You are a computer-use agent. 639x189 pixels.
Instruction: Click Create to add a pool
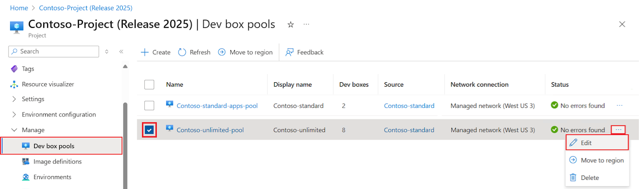(155, 52)
